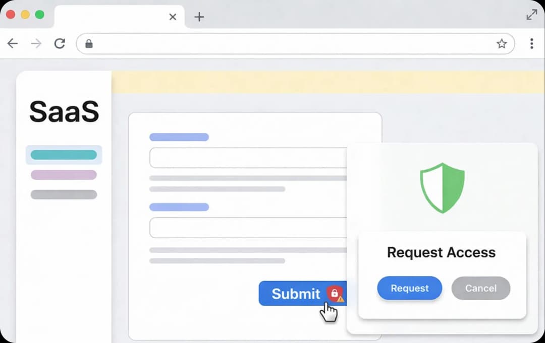Close the current browser tab
The width and height of the screenshot is (545, 343).
(x=173, y=17)
